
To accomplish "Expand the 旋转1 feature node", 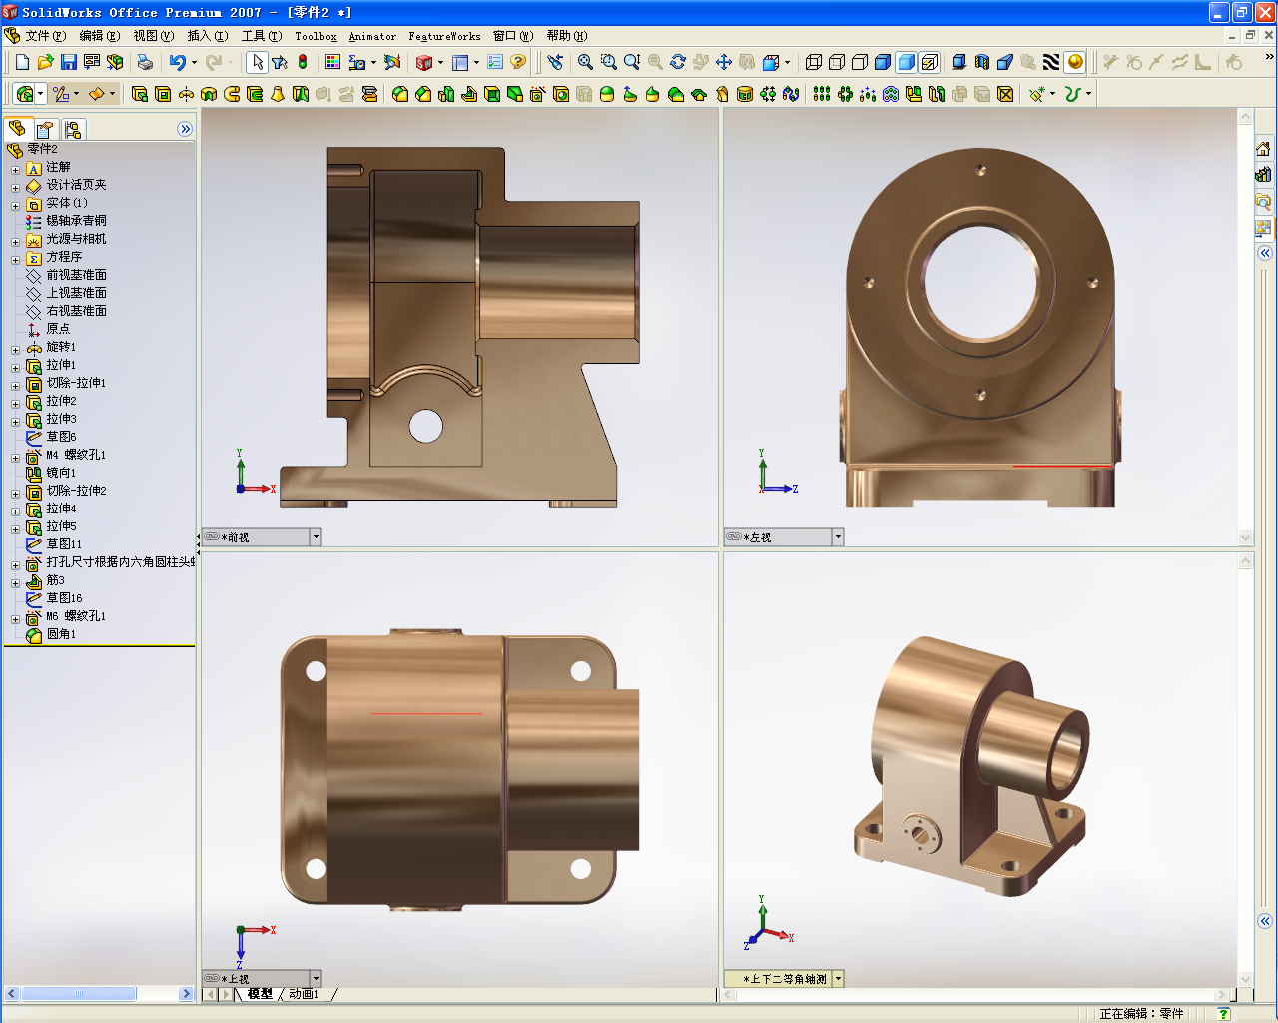I will click(15, 349).
